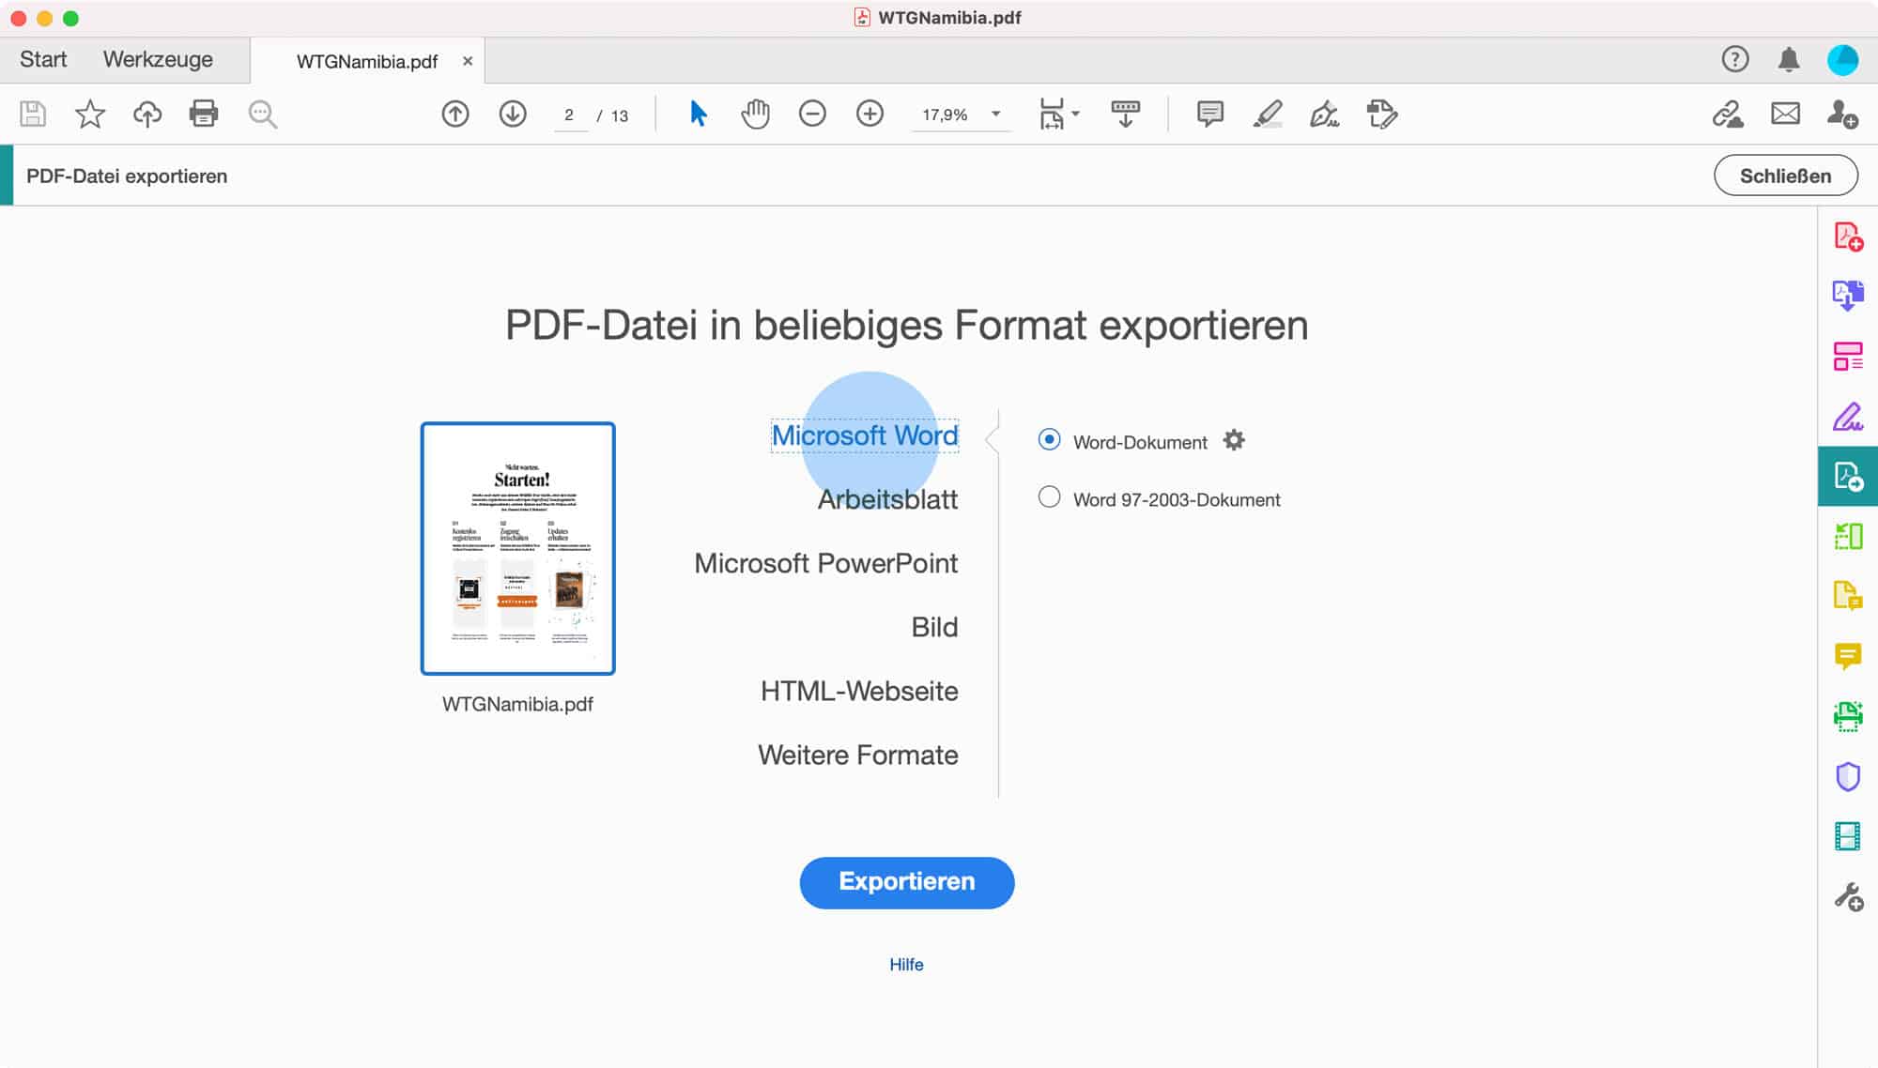Open Fill and Sign tool in sidebar
1878x1068 pixels.
click(1848, 417)
